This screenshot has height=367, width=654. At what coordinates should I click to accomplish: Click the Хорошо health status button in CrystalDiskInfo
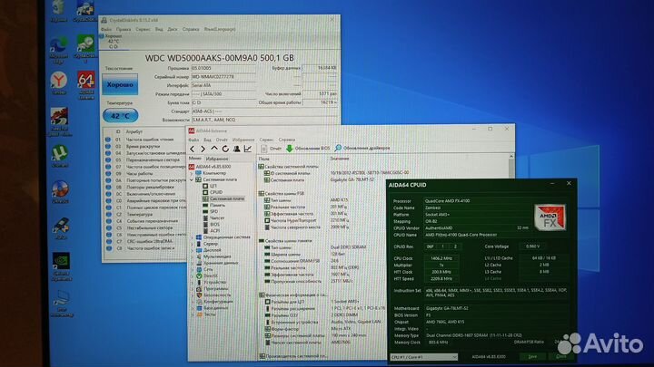tap(120, 84)
